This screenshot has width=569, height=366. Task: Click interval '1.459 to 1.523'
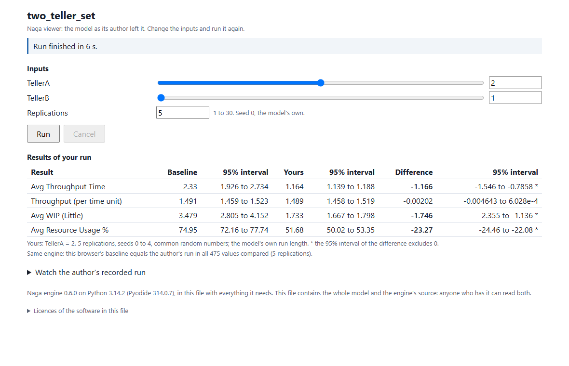pos(244,201)
